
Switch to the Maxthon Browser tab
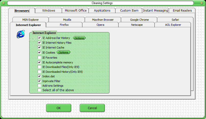[x=103, y=20]
